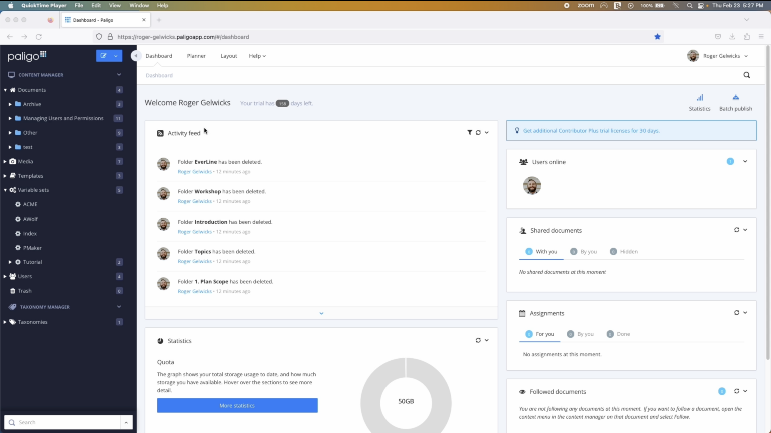Select the Dashboard menu item
Image resolution: width=771 pixels, height=433 pixels.
click(159, 56)
